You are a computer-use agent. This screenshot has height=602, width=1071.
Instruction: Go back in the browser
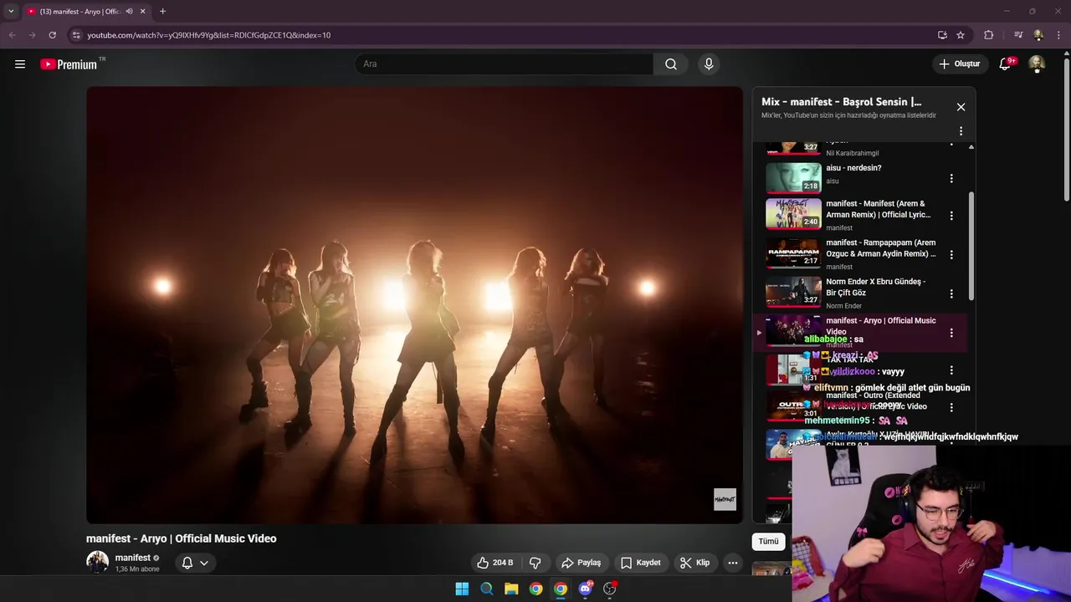click(x=12, y=35)
